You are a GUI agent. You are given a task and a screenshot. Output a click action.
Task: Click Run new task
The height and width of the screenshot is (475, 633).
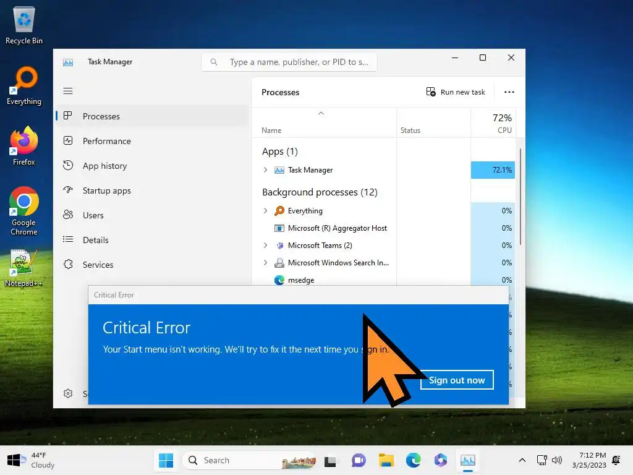456,92
